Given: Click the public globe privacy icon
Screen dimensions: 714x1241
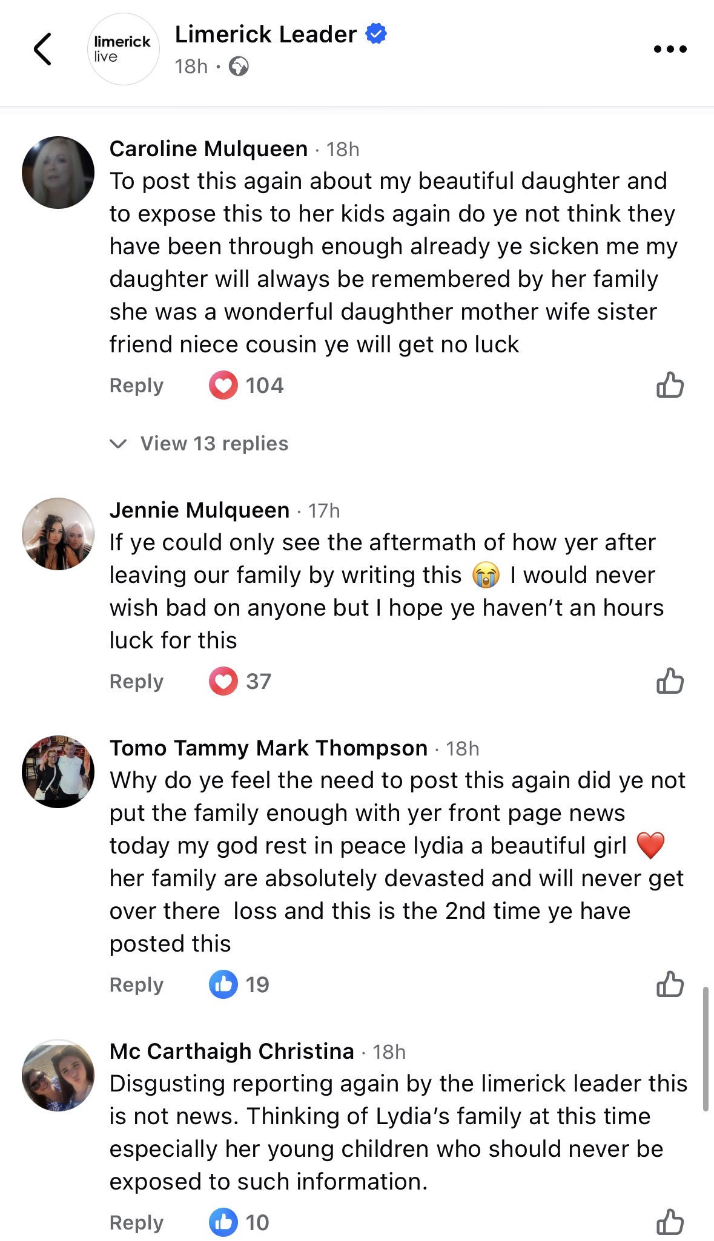Looking at the screenshot, I should [239, 66].
